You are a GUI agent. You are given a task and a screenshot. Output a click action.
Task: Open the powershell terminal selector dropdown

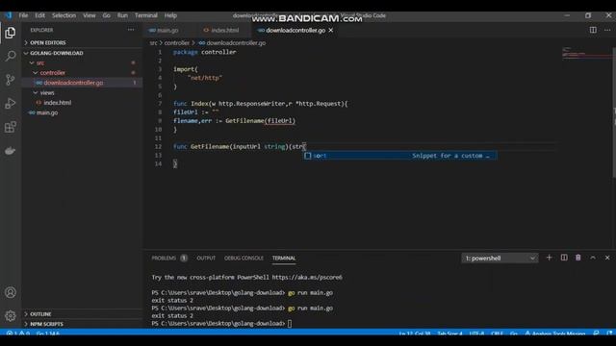click(x=500, y=259)
